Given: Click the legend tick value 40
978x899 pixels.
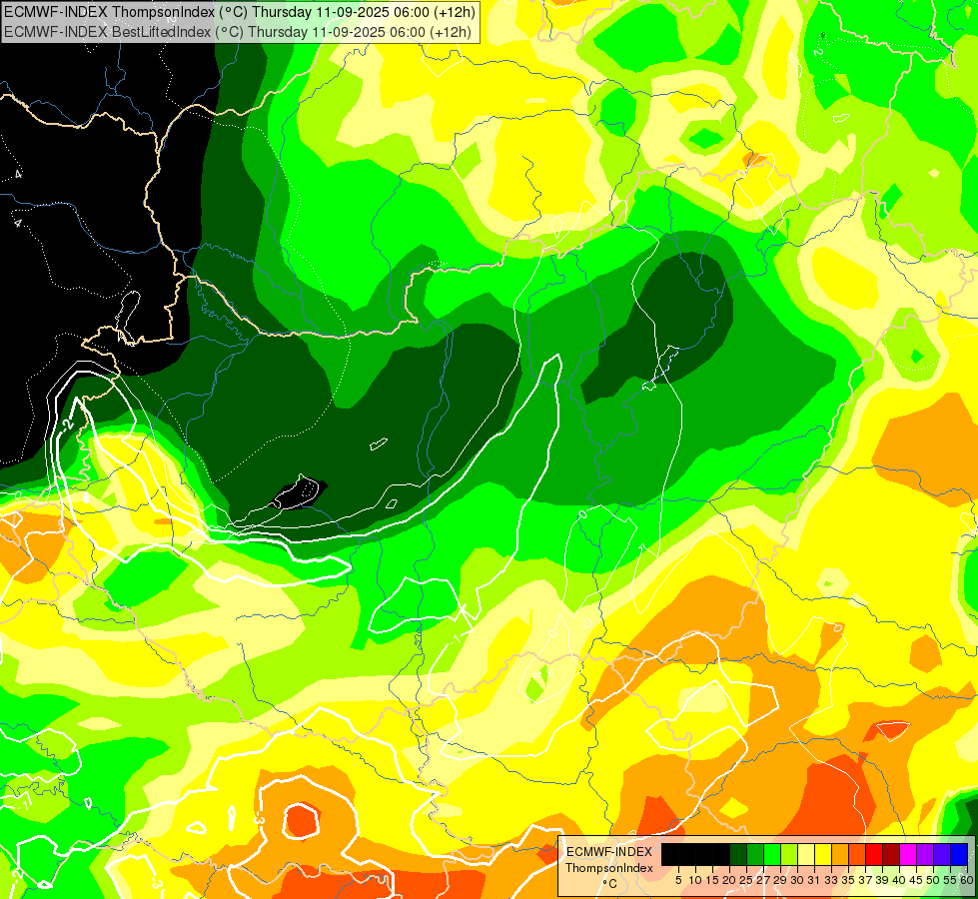Looking at the screenshot, I should [x=899, y=880].
